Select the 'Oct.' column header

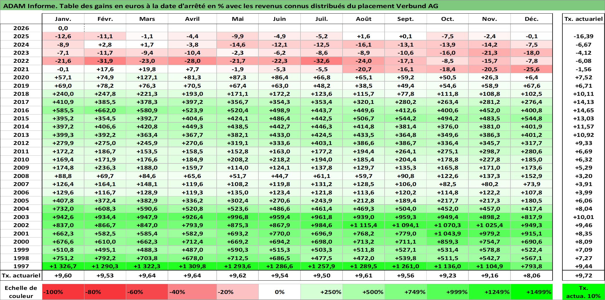pyautogui.click(x=448, y=19)
